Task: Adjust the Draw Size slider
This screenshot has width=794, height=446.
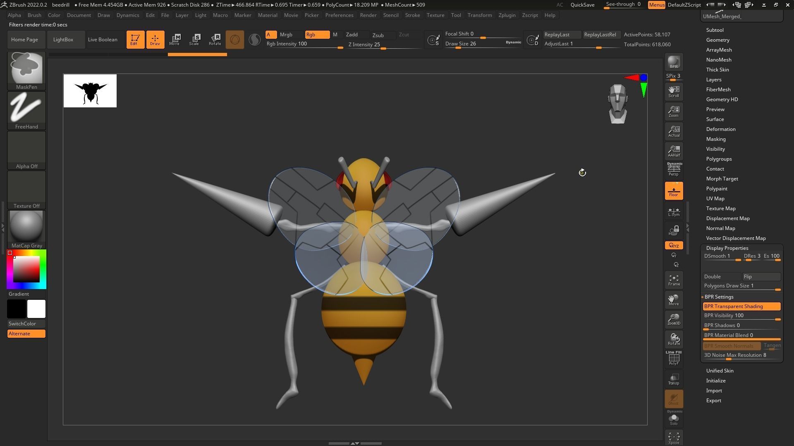Action: [x=483, y=44]
